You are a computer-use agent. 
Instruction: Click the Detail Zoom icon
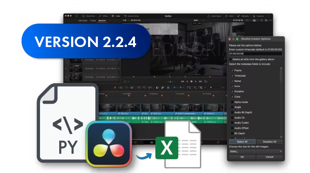tap(195, 87)
